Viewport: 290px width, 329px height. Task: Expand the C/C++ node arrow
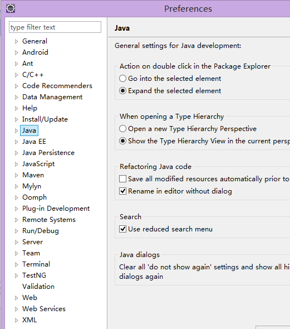pos(16,75)
